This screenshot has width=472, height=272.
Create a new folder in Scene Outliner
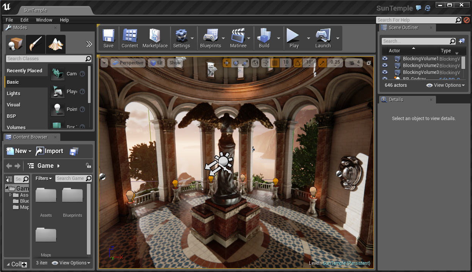click(x=461, y=41)
